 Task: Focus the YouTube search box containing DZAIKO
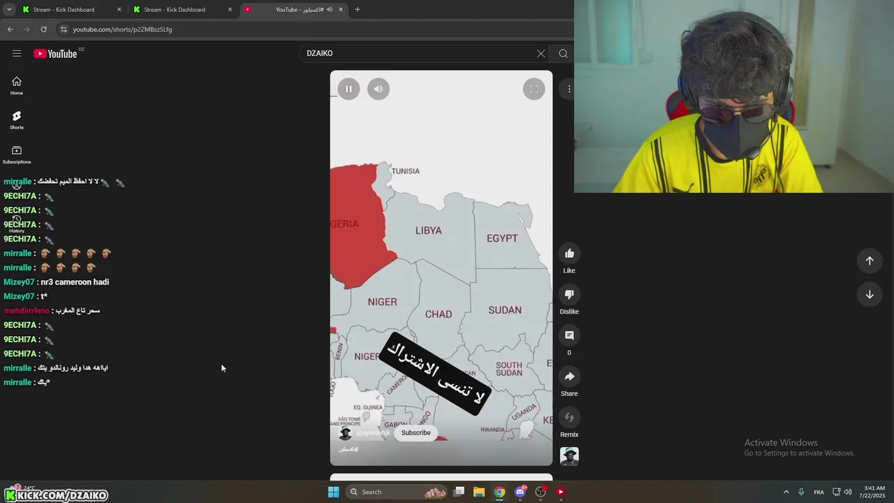tap(419, 54)
